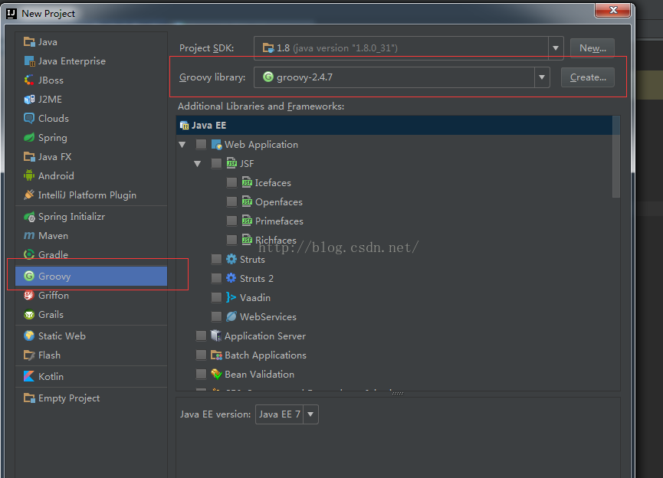The image size is (663, 478).
Task: Click the Bean Validation icon
Action: 216,374
